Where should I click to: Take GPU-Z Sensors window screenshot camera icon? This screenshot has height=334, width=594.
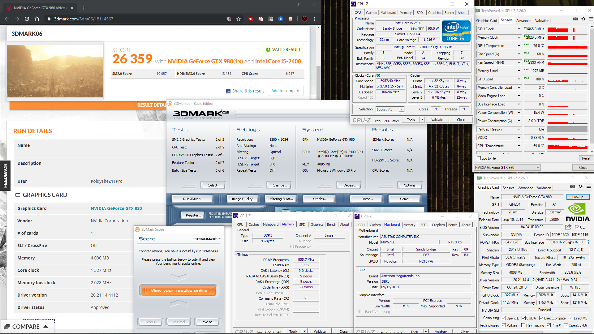coord(575,19)
